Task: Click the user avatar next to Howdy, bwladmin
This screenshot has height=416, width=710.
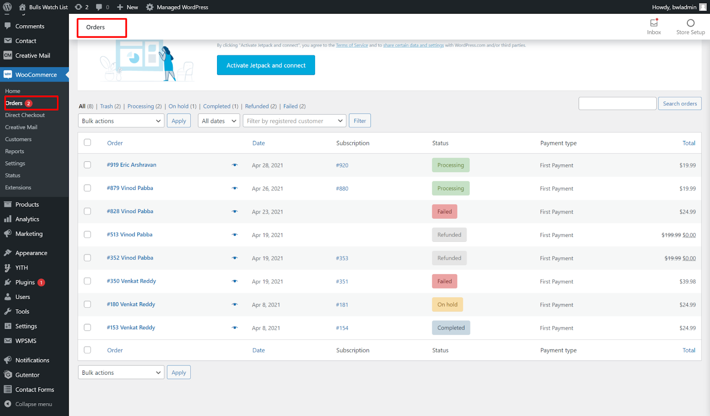Action: click(x=703, y=7)
